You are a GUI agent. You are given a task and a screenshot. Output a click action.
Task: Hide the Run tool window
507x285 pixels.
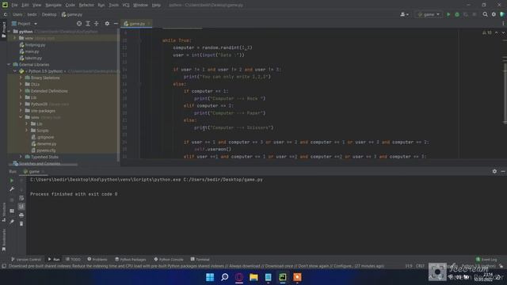tap(503, 171)
